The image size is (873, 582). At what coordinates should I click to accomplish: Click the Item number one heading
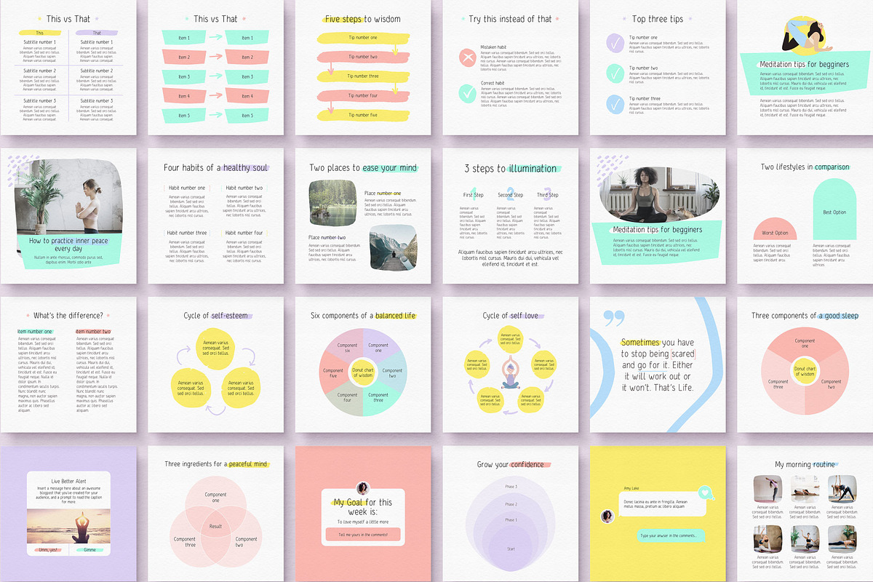click(x=35, y=332)
